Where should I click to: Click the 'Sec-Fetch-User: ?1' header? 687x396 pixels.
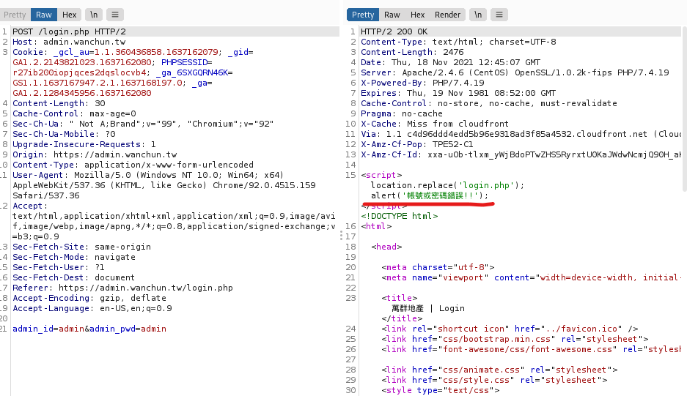[x=58, y=267]
